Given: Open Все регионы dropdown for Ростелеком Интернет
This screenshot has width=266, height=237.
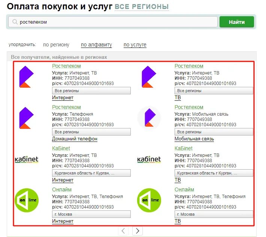Looking at the screenshot, I should pos(91,91).
